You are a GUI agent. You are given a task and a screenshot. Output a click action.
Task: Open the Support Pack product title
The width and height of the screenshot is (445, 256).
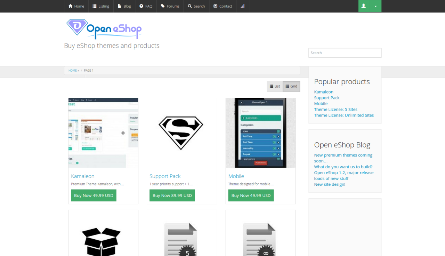pos(165,176)
